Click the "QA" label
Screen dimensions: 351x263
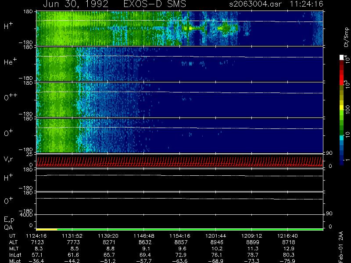8,227
